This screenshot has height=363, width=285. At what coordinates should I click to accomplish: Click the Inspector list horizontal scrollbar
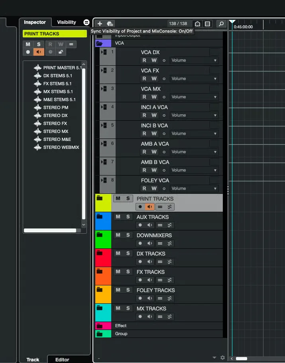click(x=50, y=230)
